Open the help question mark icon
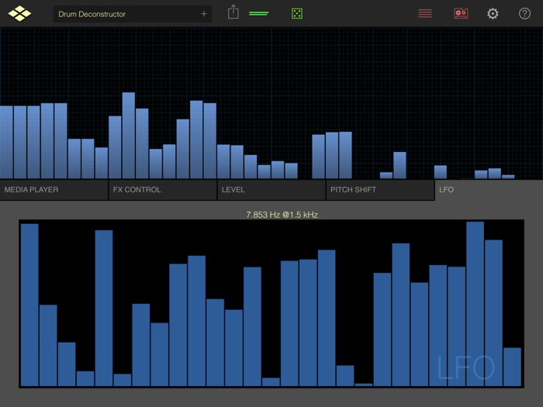 524,13
